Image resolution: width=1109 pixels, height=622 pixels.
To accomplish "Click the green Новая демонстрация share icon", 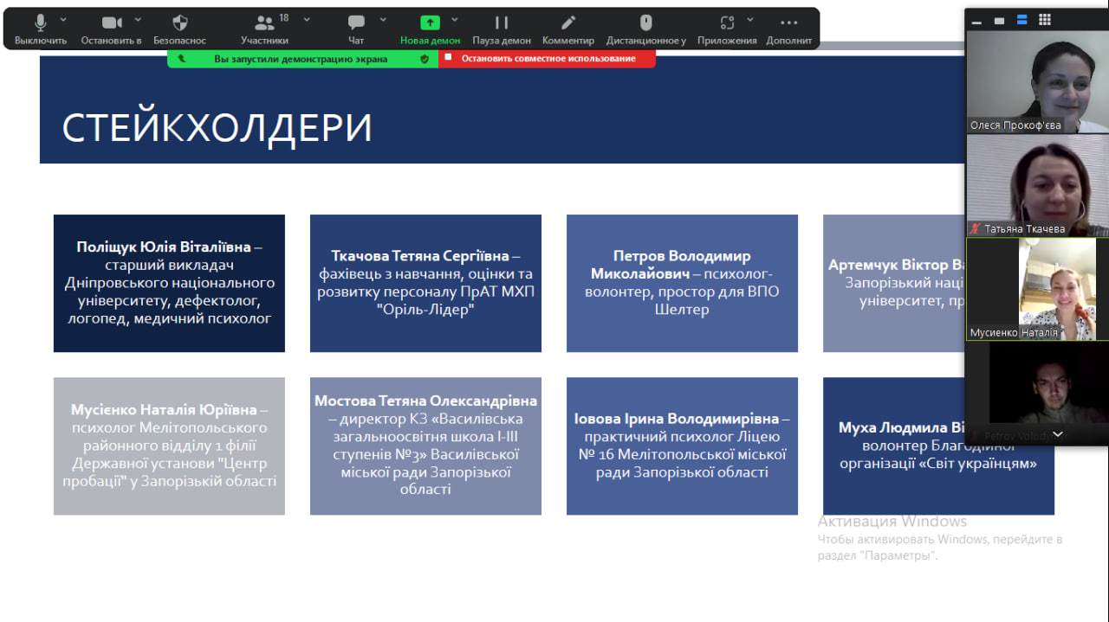I will point(430,23).
